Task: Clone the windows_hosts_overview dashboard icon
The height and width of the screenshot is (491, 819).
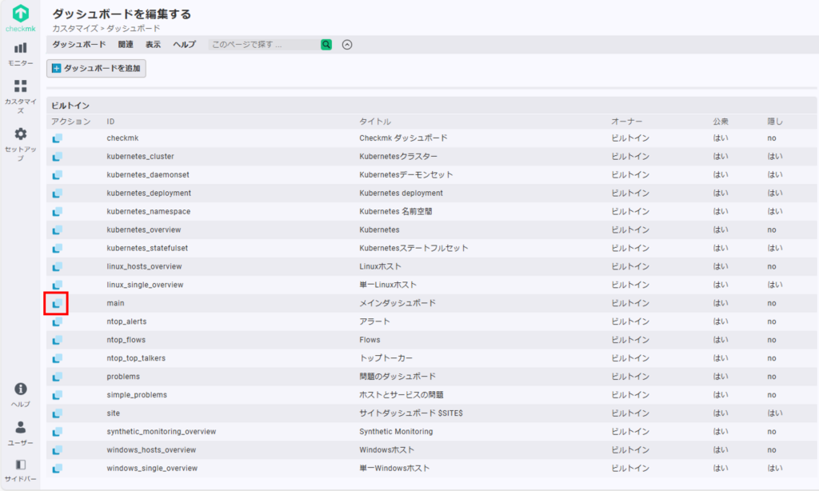Action: click(x=57, y=450)
